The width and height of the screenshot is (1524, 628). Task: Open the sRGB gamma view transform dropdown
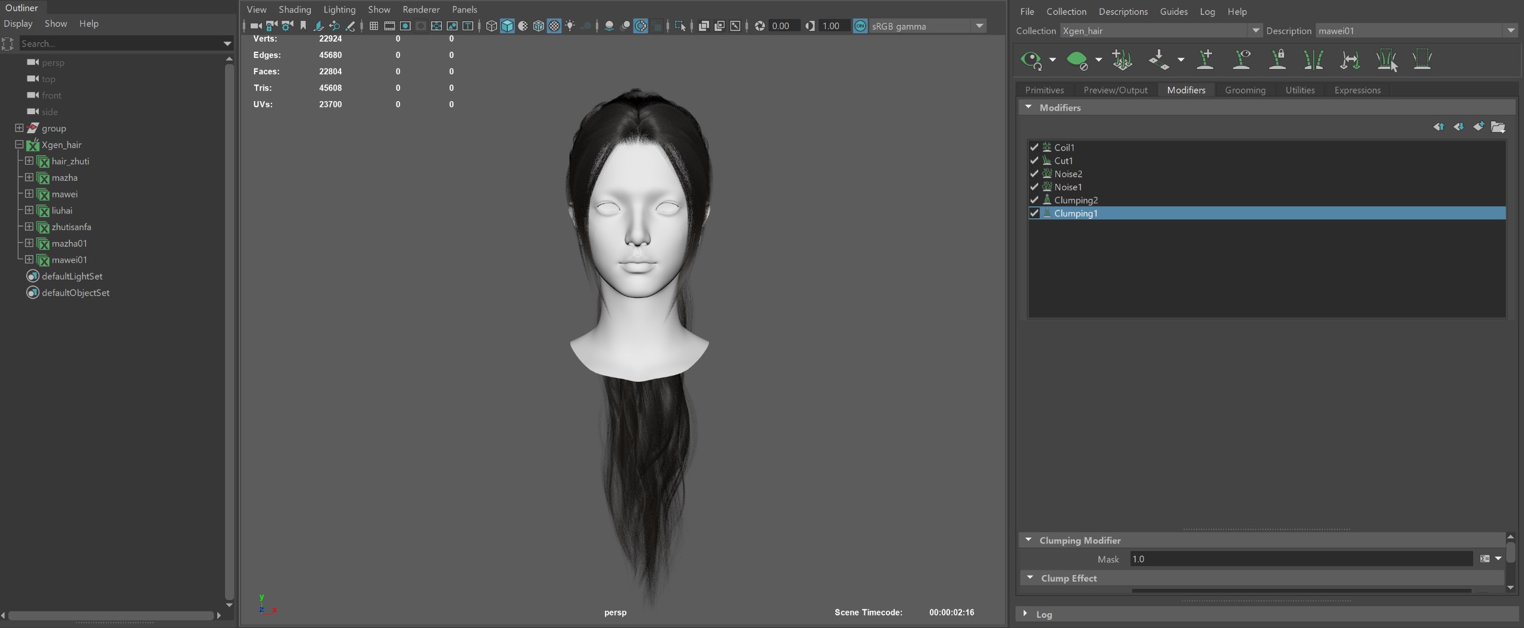point(979,26)
